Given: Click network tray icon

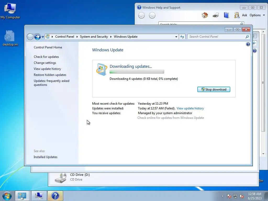Looking at the screenshot, I should click(235, 196).
